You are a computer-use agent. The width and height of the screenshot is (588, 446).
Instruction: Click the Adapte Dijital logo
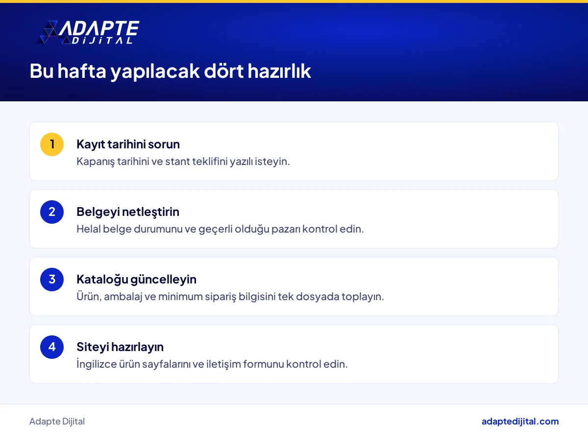[88, 33]
